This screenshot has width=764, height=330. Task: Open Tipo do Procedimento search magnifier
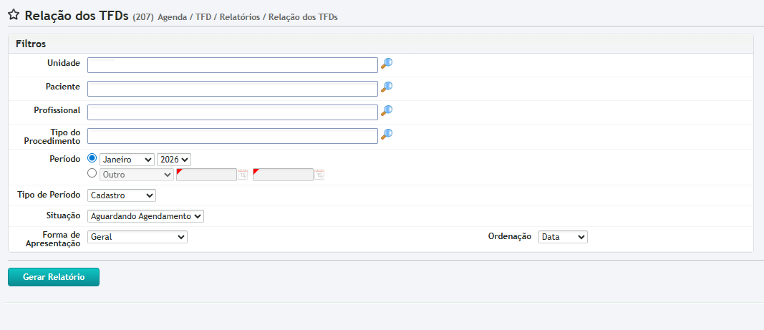pyautogui.click(x=387, y=135)
